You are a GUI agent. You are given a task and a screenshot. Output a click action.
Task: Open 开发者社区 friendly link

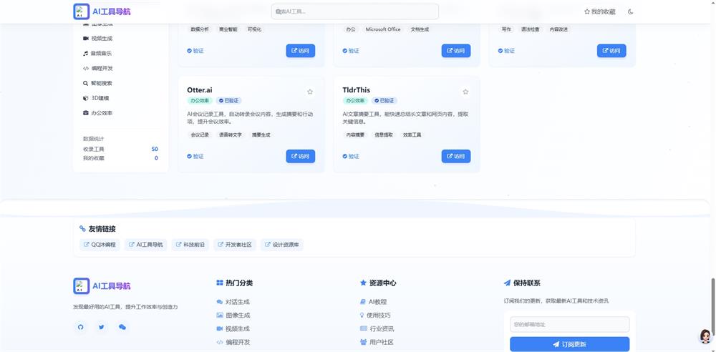tap(235, 244)
